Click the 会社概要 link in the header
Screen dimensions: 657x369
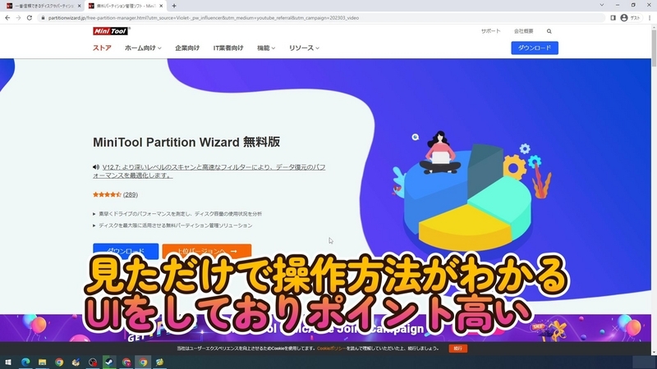click(524, 31)
